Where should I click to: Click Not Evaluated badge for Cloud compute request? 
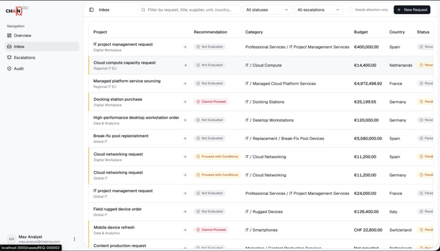210,65
